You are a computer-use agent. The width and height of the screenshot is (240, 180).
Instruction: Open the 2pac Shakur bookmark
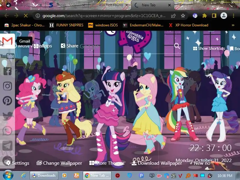(x=24, y=25)
